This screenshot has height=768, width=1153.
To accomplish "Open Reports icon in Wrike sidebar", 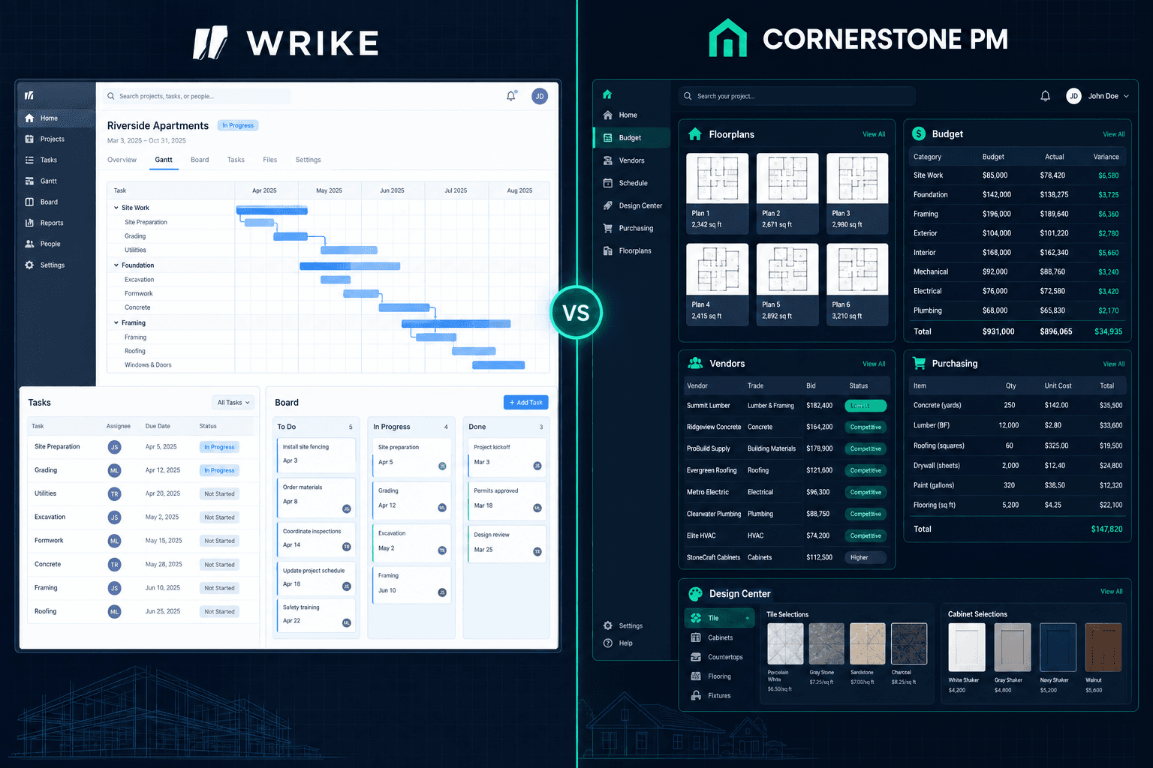I will (29, 223).
